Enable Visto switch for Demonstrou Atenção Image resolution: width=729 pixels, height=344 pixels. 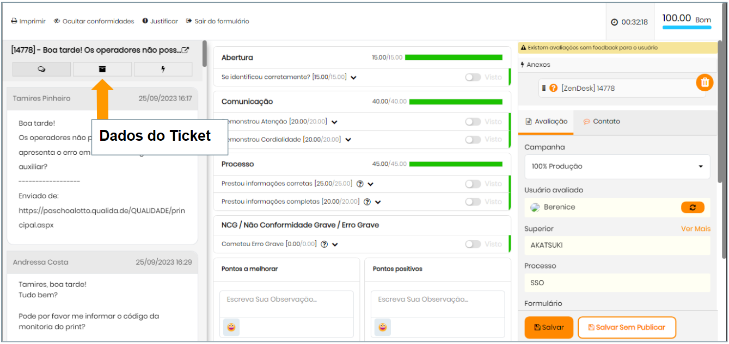click(473, 122)
